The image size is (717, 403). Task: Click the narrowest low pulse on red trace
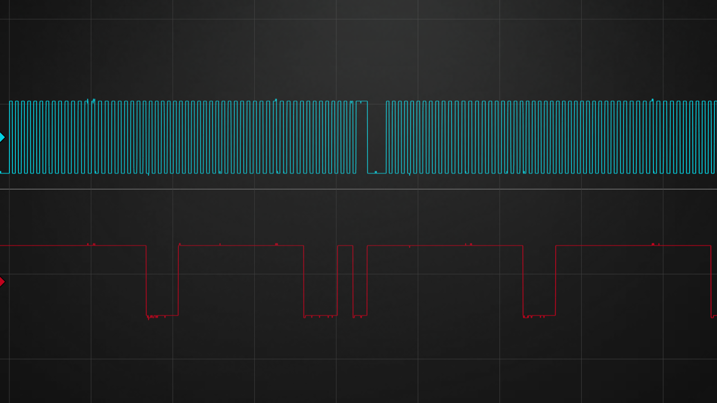(x=360, y=315)
